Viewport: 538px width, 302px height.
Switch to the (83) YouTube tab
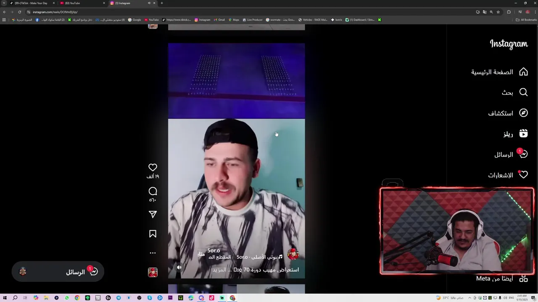pyautogui.click(x=82, y=3)
